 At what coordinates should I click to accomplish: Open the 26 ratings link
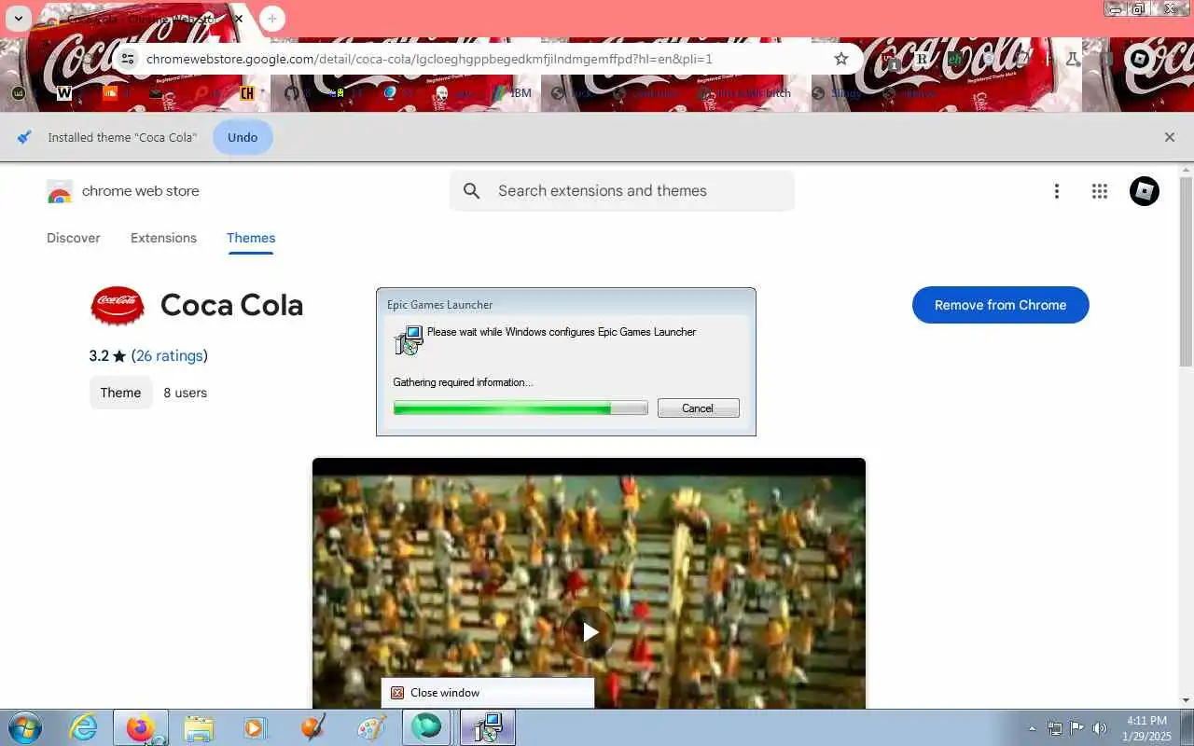(170, 355)
